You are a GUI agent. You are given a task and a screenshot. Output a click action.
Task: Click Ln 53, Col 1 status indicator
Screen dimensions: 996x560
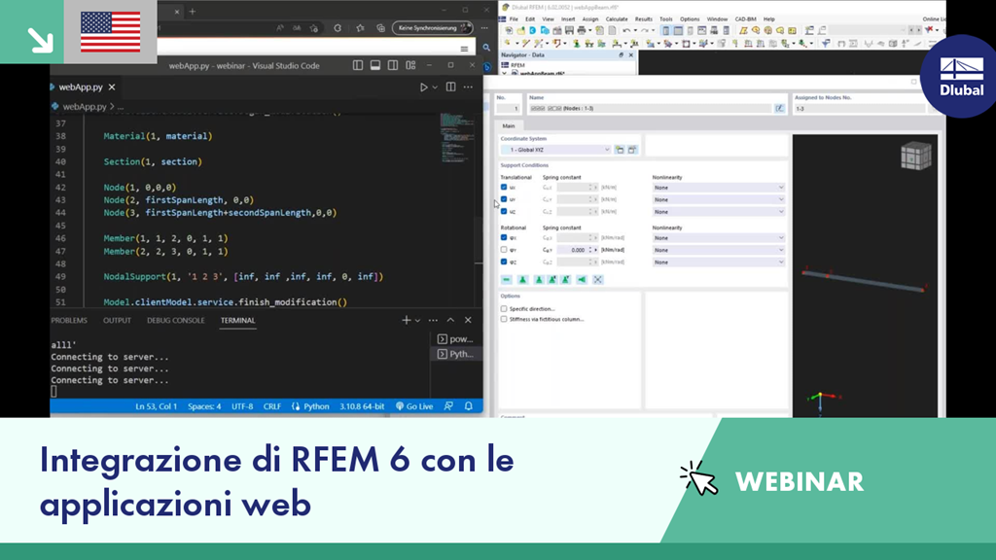pyautogui.click(x=157, y=406)
